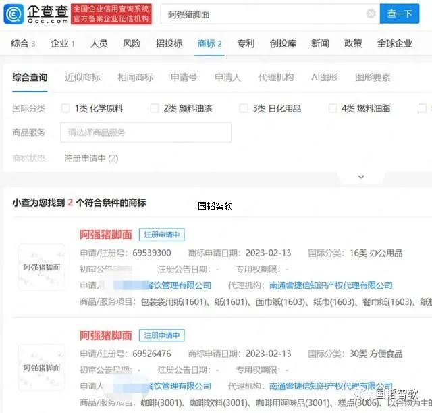Select the 申请号 sub-tab

click(184, 78)
